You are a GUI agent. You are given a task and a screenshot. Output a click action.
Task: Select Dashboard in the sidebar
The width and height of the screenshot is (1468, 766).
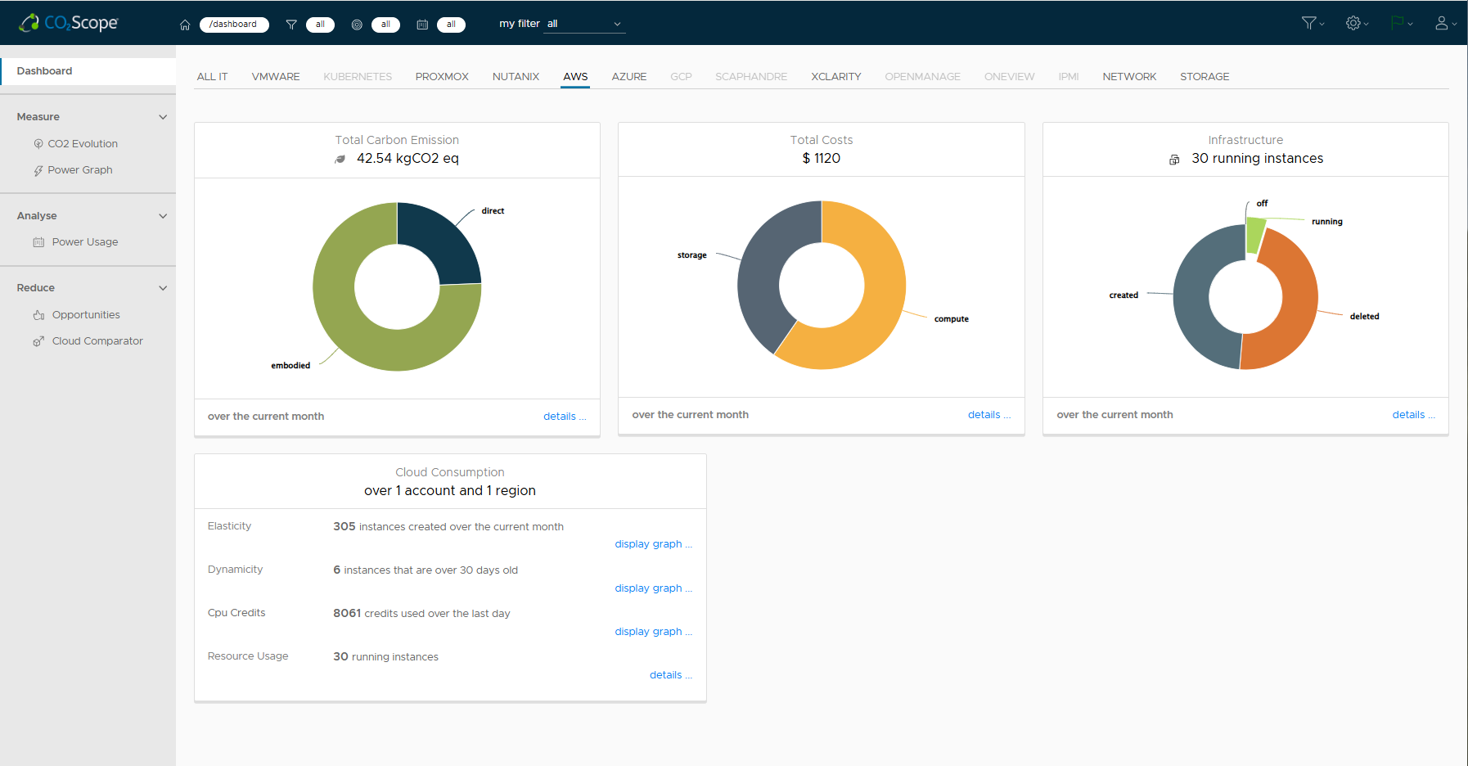coord(88,71)
